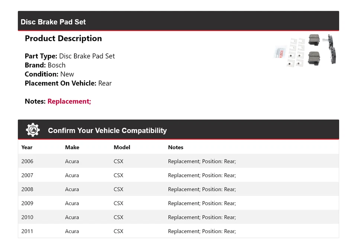The image size is (357, 249).
Task: Click the Confirm Your Vehicle Compatibility heading
Action: coord(107,131)
